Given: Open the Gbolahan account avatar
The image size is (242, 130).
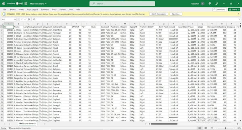Looking at the screenshot, I should point(202,4).
